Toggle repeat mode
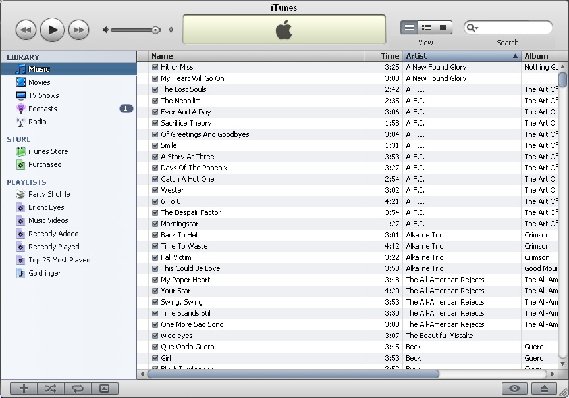This screenshot has height=398, width=569. (78, 389)
